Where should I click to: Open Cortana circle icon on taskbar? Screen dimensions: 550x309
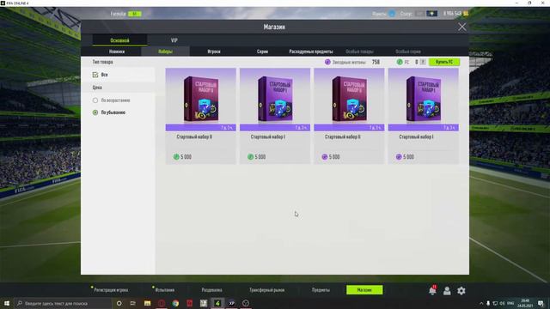coord(119,303)
